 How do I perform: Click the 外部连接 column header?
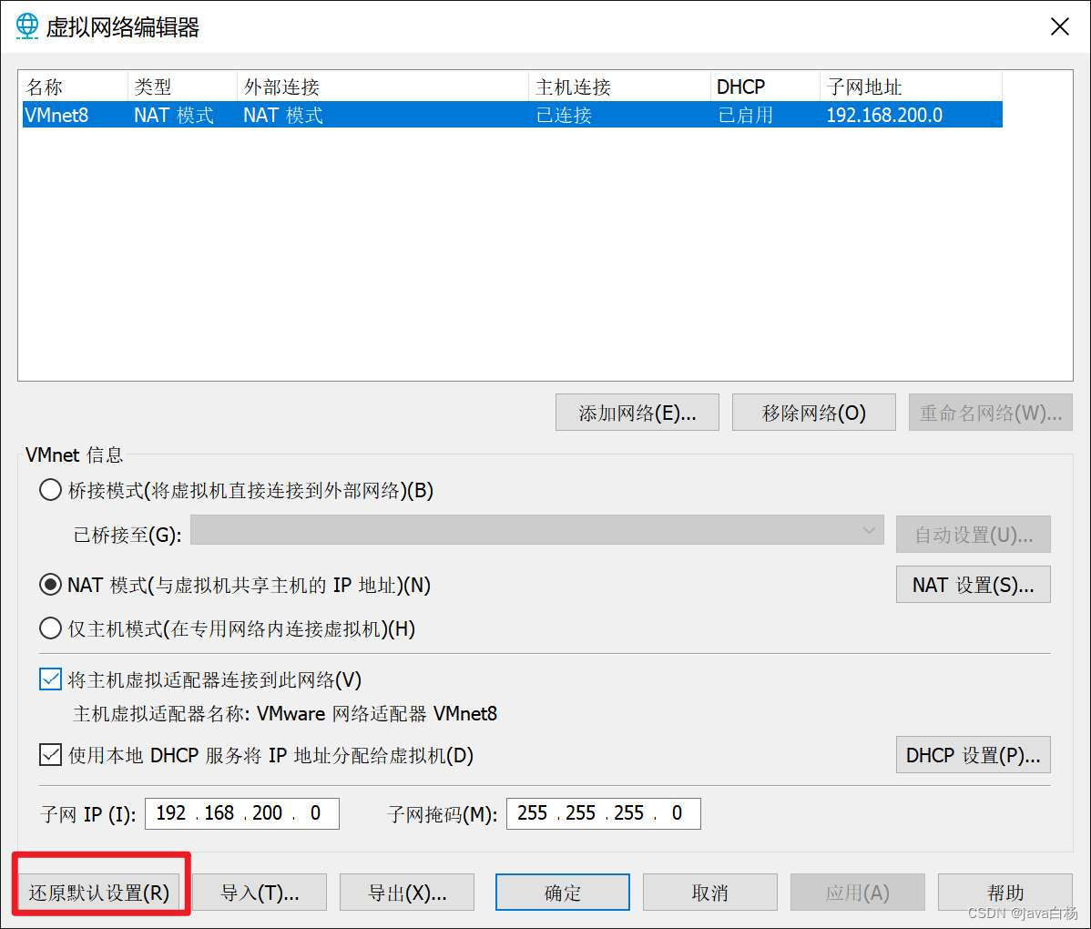point(382,87)
